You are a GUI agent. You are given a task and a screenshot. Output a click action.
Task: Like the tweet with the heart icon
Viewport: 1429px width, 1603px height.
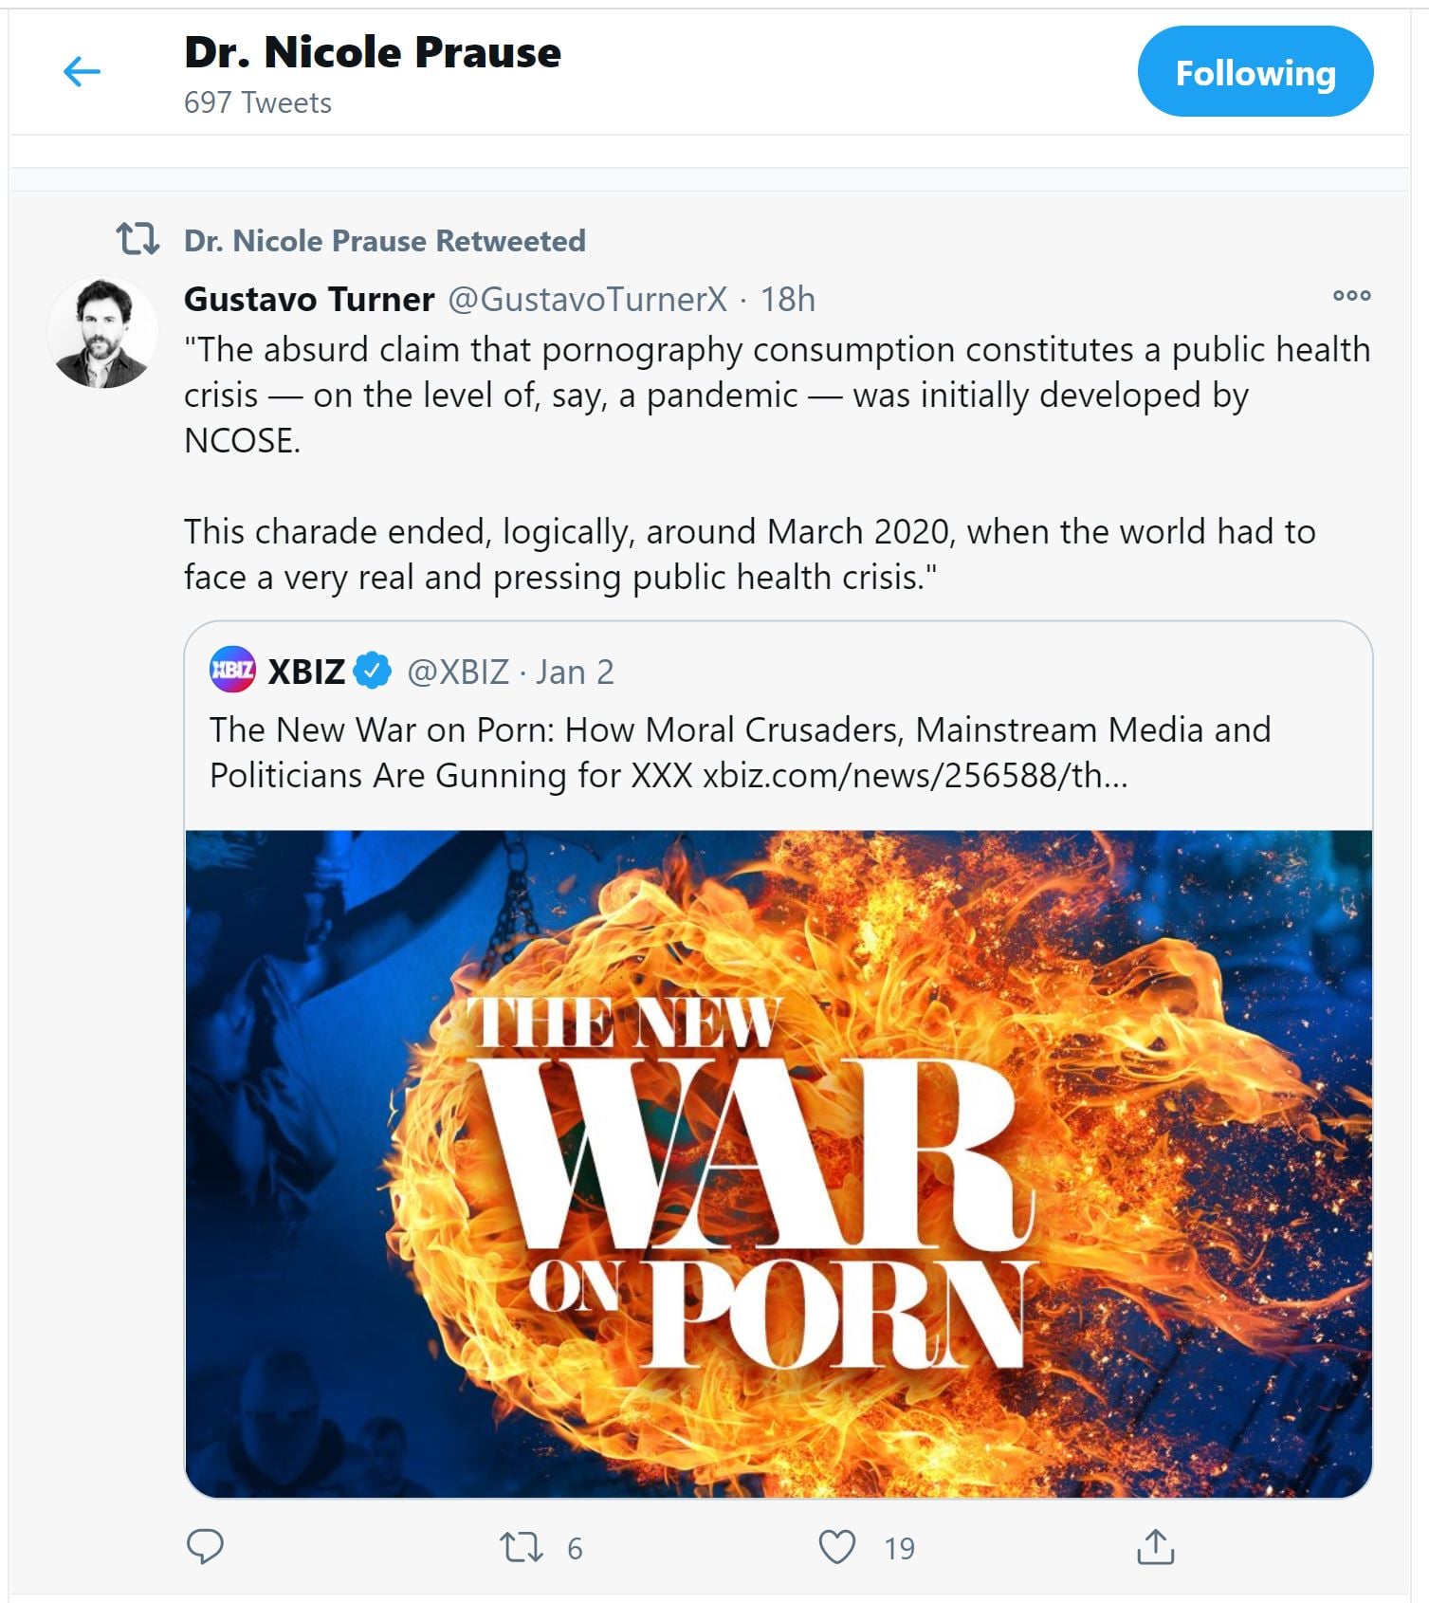click(x=837, y=1548)
